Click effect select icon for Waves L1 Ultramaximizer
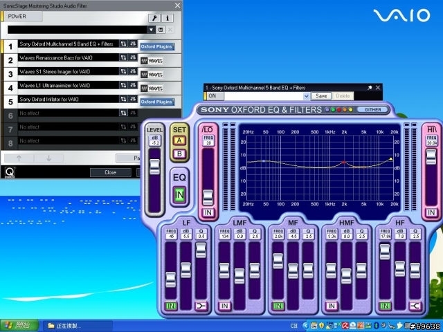 coord(123,85)
